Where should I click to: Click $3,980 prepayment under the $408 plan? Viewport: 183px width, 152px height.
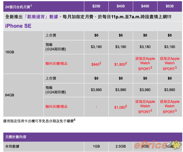(x=121, y=90)
